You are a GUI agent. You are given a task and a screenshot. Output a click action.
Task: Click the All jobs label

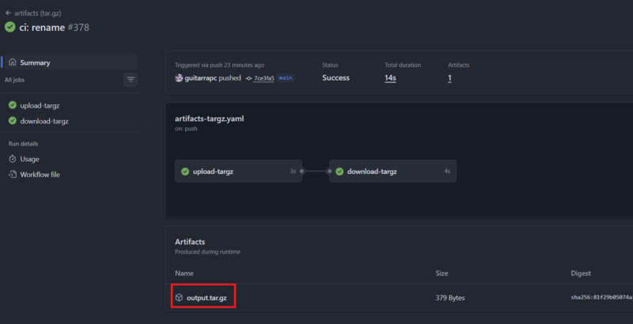pyautogui.click(x=14, y=80)
